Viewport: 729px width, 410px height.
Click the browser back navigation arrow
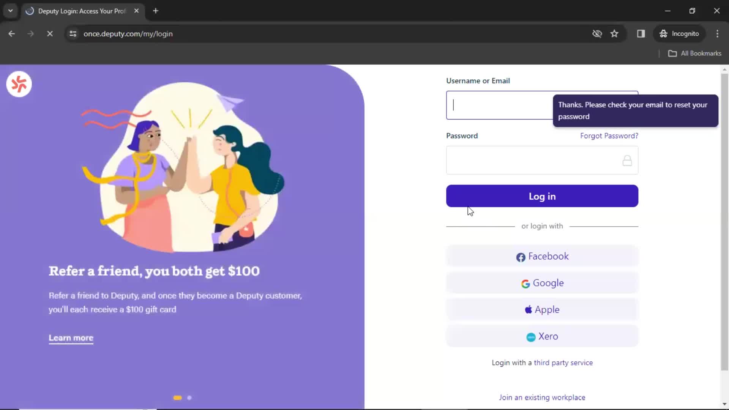pyautogui.click(x=12, y=33)
